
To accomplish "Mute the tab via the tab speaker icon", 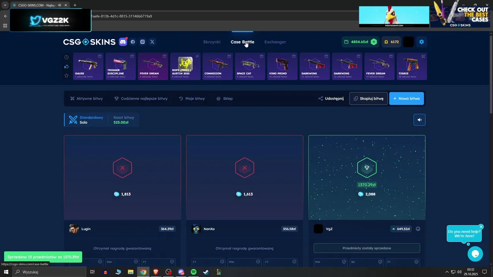I will (59, 5).
